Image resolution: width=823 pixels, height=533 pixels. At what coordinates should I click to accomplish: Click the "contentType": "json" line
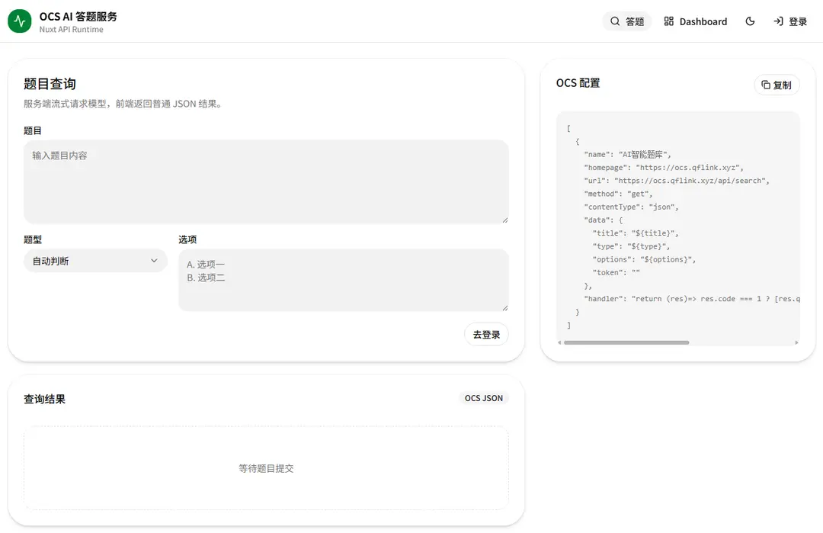coord(631,207)
